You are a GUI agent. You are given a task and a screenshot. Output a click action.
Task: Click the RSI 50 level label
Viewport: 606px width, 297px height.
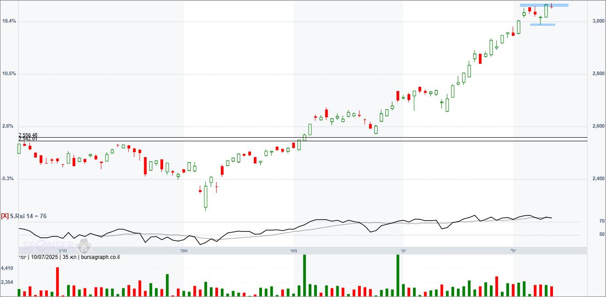602,235
